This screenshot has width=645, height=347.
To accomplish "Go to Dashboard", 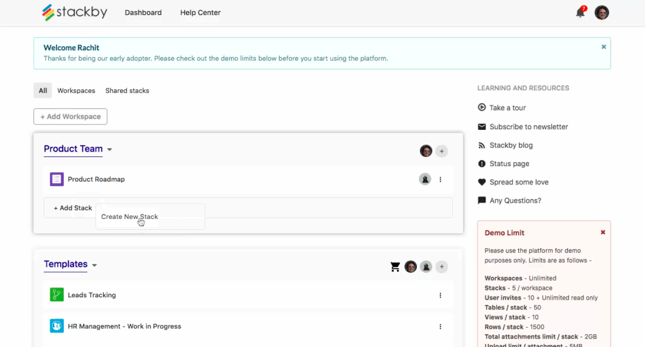I will click(143, 13).
